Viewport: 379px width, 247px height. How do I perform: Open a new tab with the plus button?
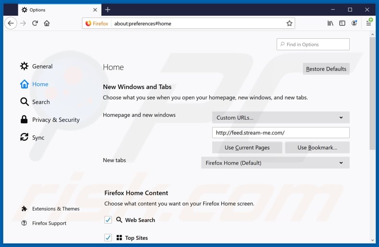(108, 10)
